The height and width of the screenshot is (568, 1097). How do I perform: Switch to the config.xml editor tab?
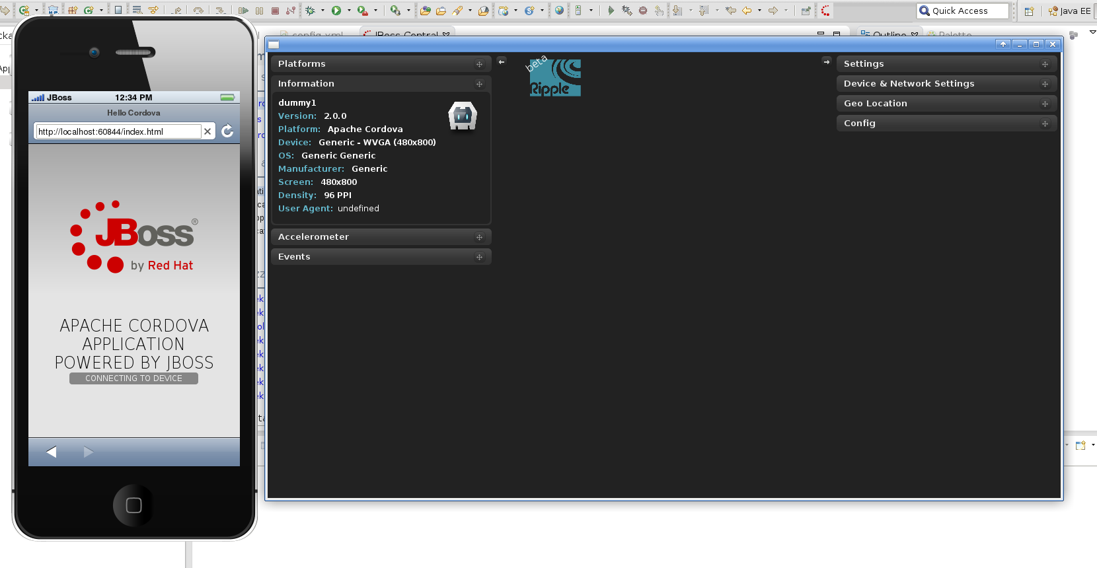pyautogui.click(x=312, y=34)
